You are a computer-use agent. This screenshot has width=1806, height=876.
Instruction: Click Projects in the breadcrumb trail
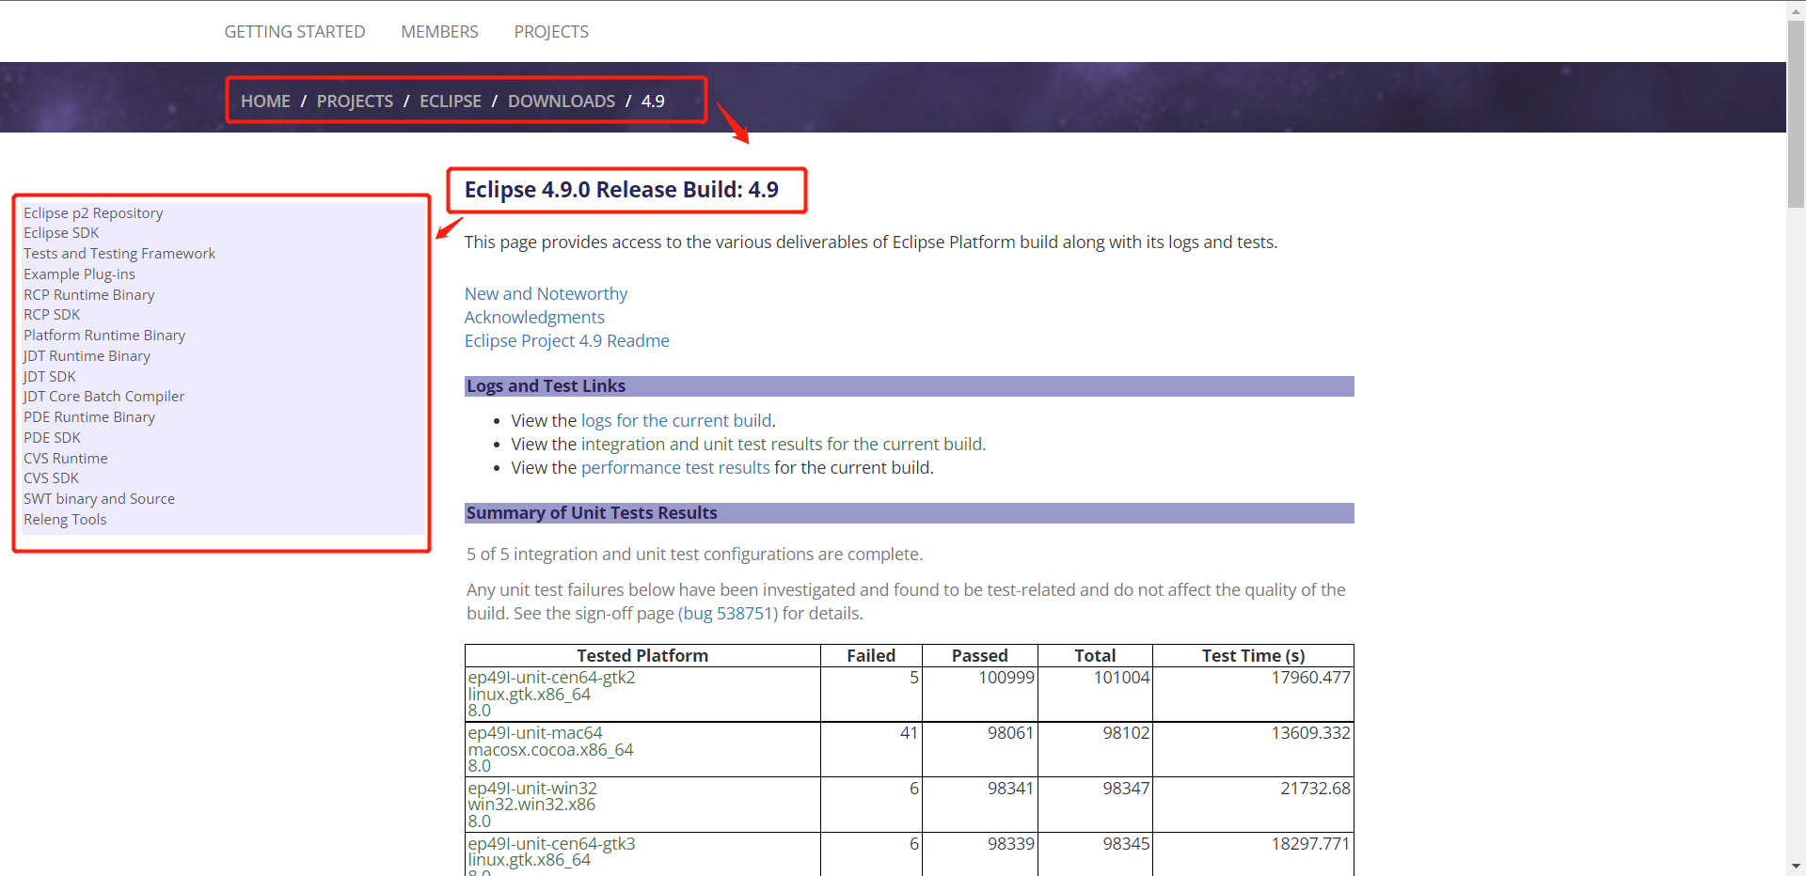tap(355, 101)
